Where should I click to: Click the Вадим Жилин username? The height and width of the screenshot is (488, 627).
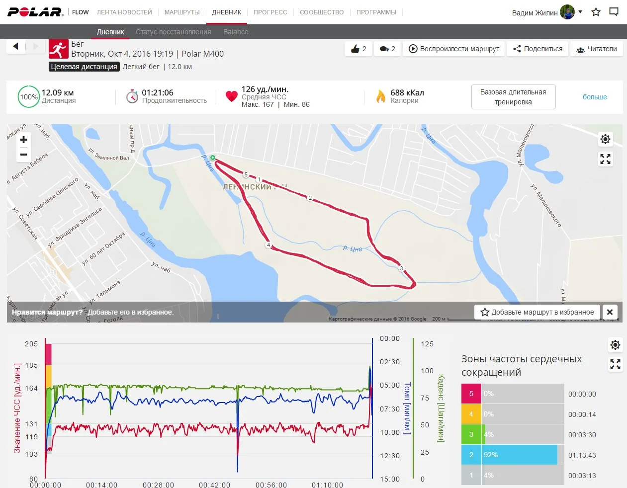535,13
